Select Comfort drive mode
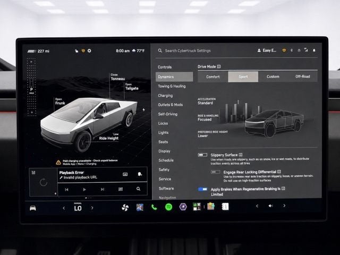340x255 pixels. pos(213,76)
